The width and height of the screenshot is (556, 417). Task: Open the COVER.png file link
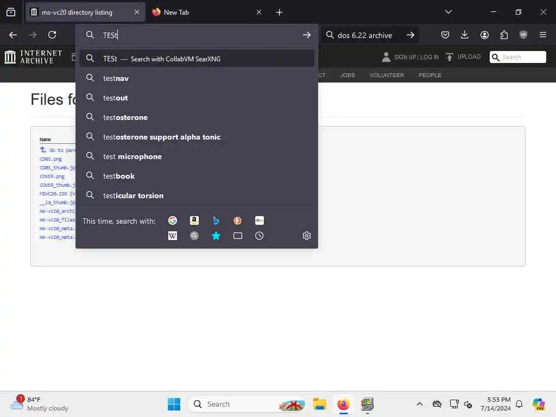52,176
